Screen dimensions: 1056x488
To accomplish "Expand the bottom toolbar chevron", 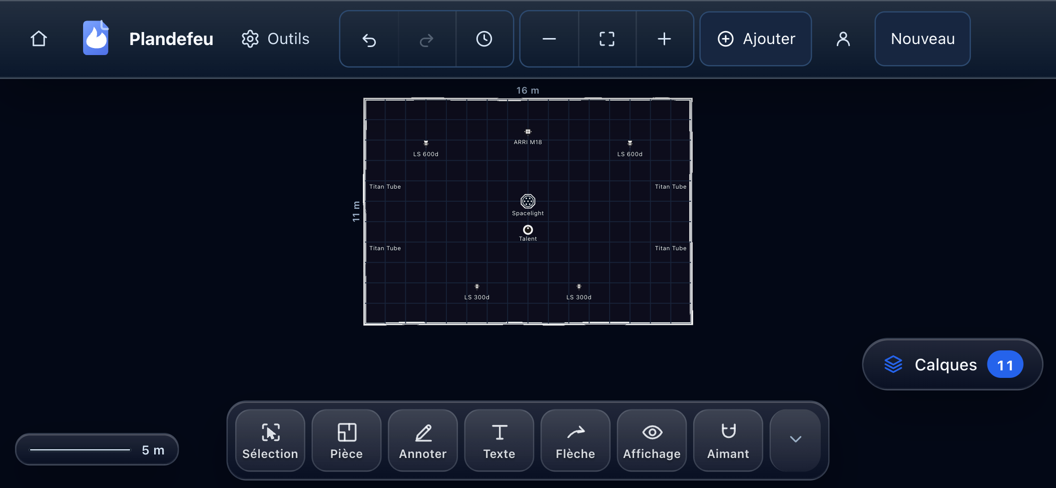I will (x=795, y=440).
